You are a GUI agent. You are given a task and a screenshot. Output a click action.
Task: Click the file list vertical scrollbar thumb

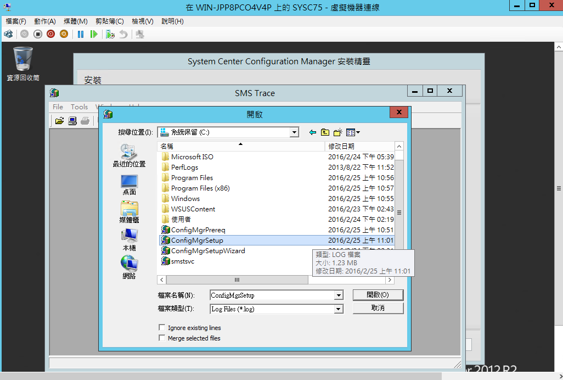click(x=399, y=213)
